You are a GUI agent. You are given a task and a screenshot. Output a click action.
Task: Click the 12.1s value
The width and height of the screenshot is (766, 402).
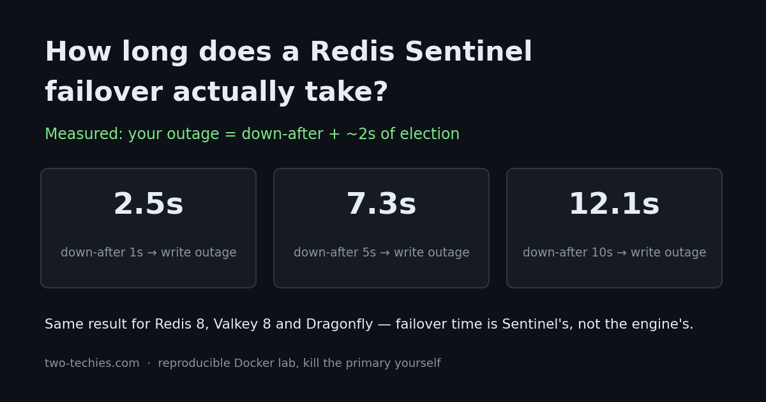[x=614, y=205]
